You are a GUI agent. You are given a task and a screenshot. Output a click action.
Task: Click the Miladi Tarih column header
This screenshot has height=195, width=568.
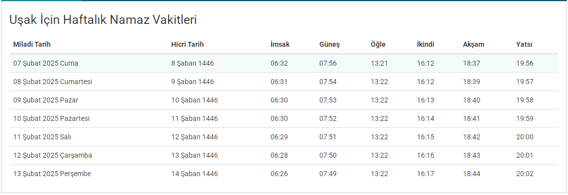32,45
